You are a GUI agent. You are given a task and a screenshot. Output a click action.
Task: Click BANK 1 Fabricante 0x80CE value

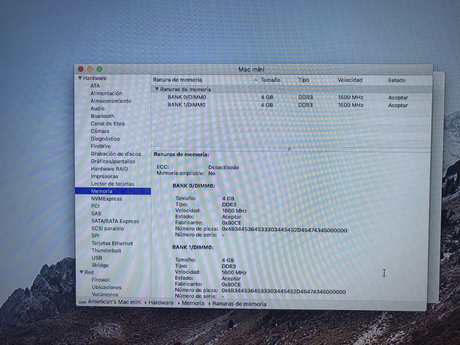point(231,284)
